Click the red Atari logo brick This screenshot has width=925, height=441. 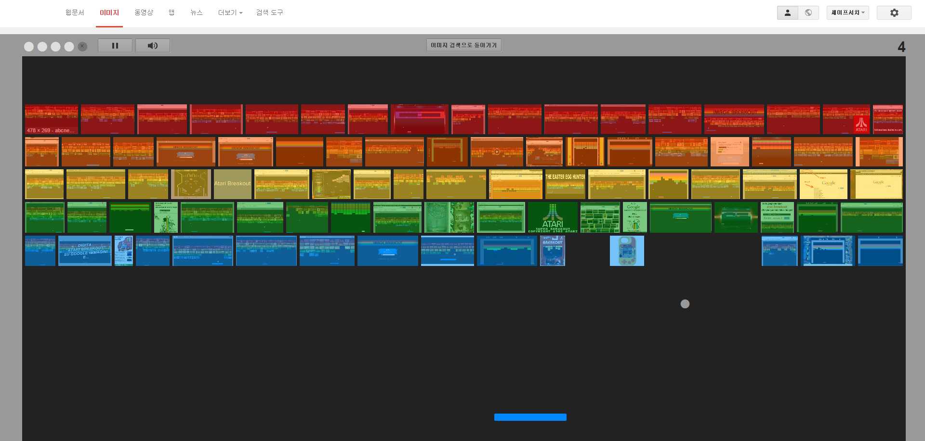[x=846, y=119]
